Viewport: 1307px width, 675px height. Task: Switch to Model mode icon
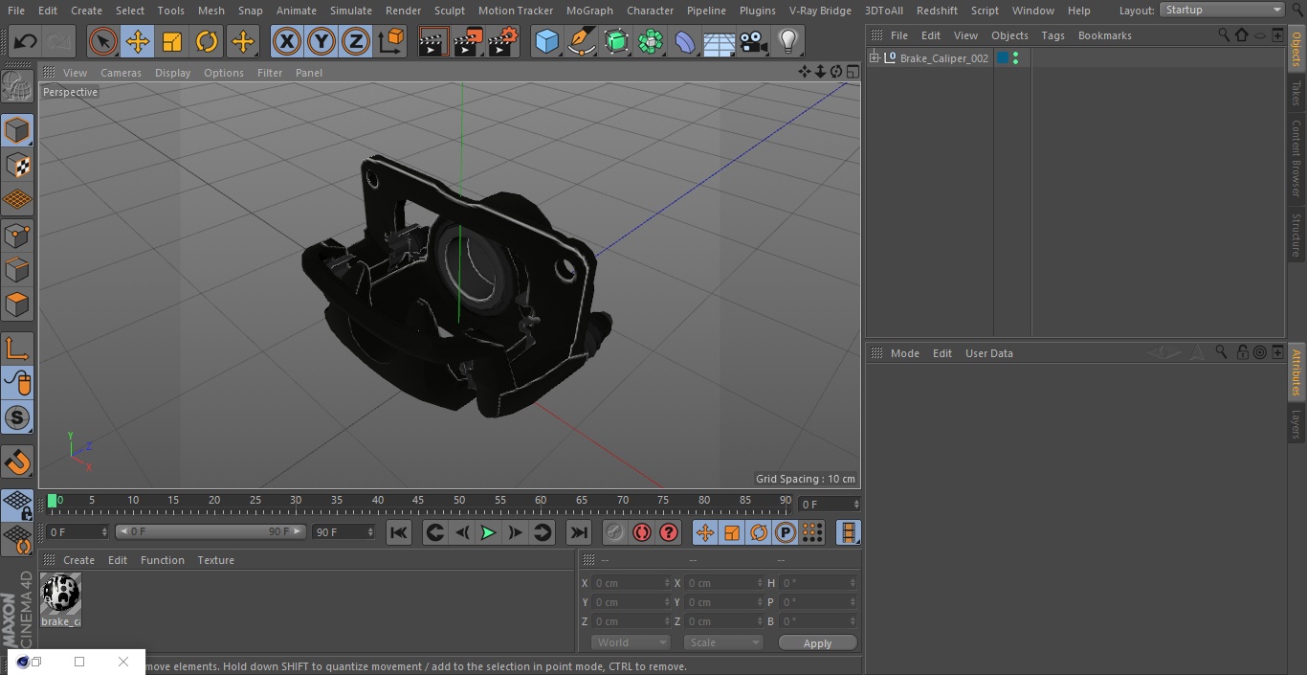click(x=17, y=130)
